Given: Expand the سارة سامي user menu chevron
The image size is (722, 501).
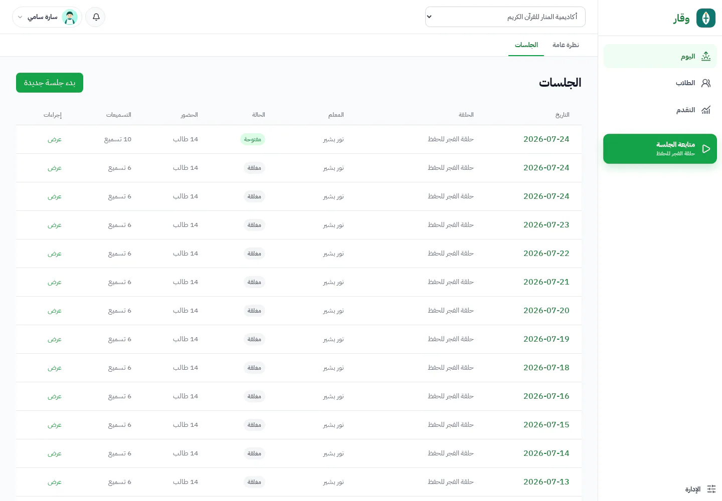Looking at the screenshot, I should (20, 17).
